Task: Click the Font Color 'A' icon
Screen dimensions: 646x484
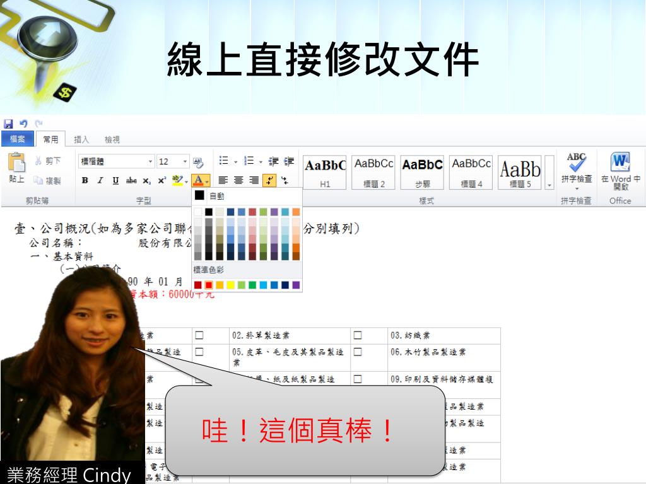Action: click(199, 180)
